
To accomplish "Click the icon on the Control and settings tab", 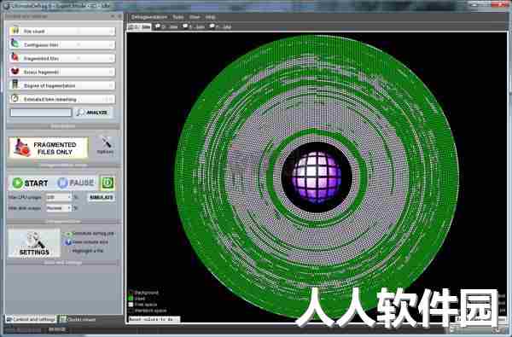I will click(x=9, y=319).
